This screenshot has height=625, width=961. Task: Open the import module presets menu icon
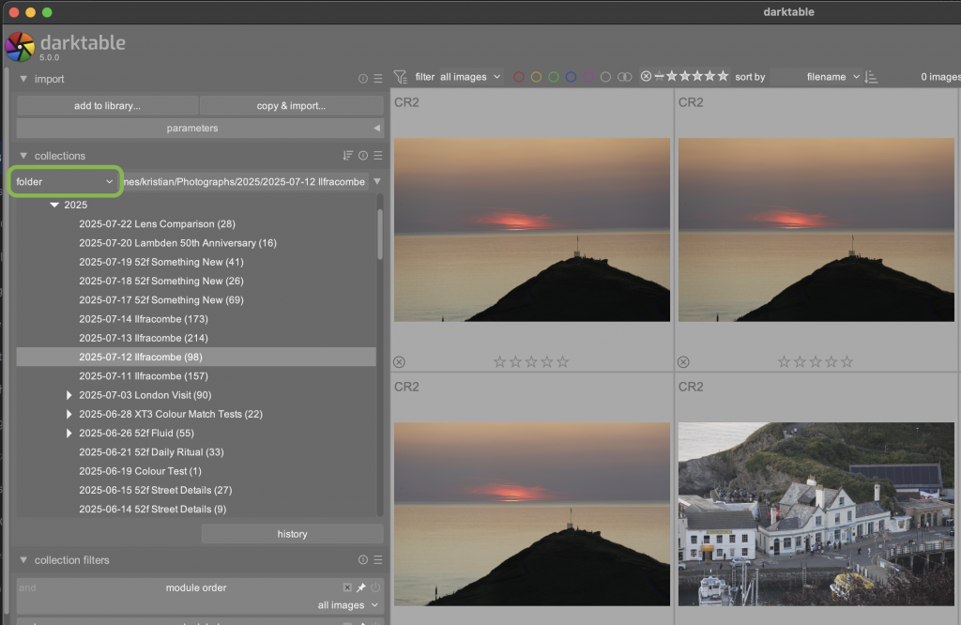[x=378, y=80]
